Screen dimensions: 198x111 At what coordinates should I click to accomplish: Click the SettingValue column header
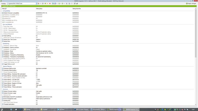pyautogui.click(x=39, y=9)
